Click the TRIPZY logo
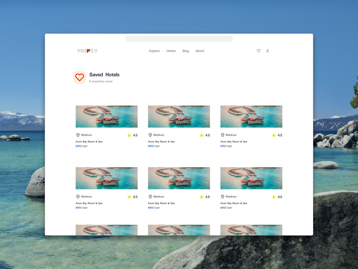Screen dimensions: 358x269 click(87, 51)
